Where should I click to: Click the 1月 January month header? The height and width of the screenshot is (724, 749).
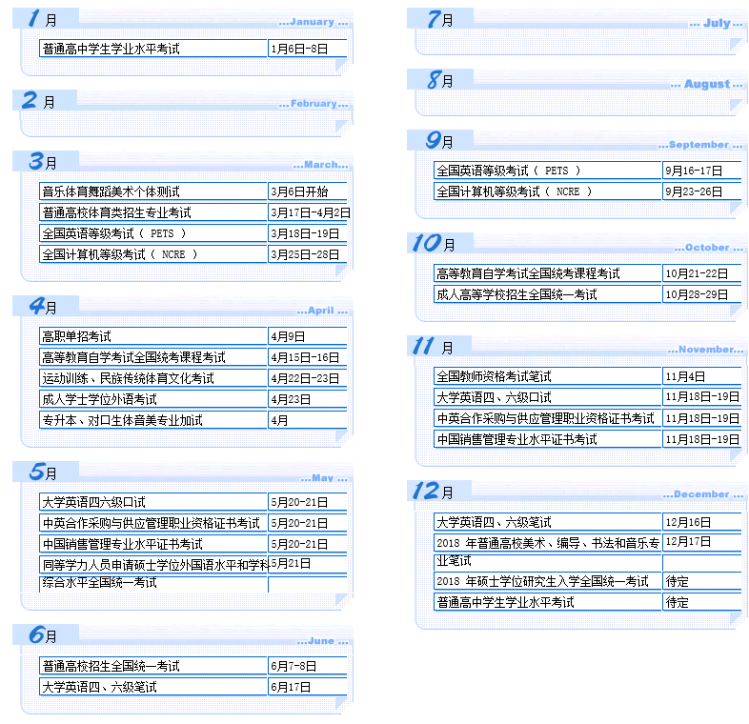[182, 18]
